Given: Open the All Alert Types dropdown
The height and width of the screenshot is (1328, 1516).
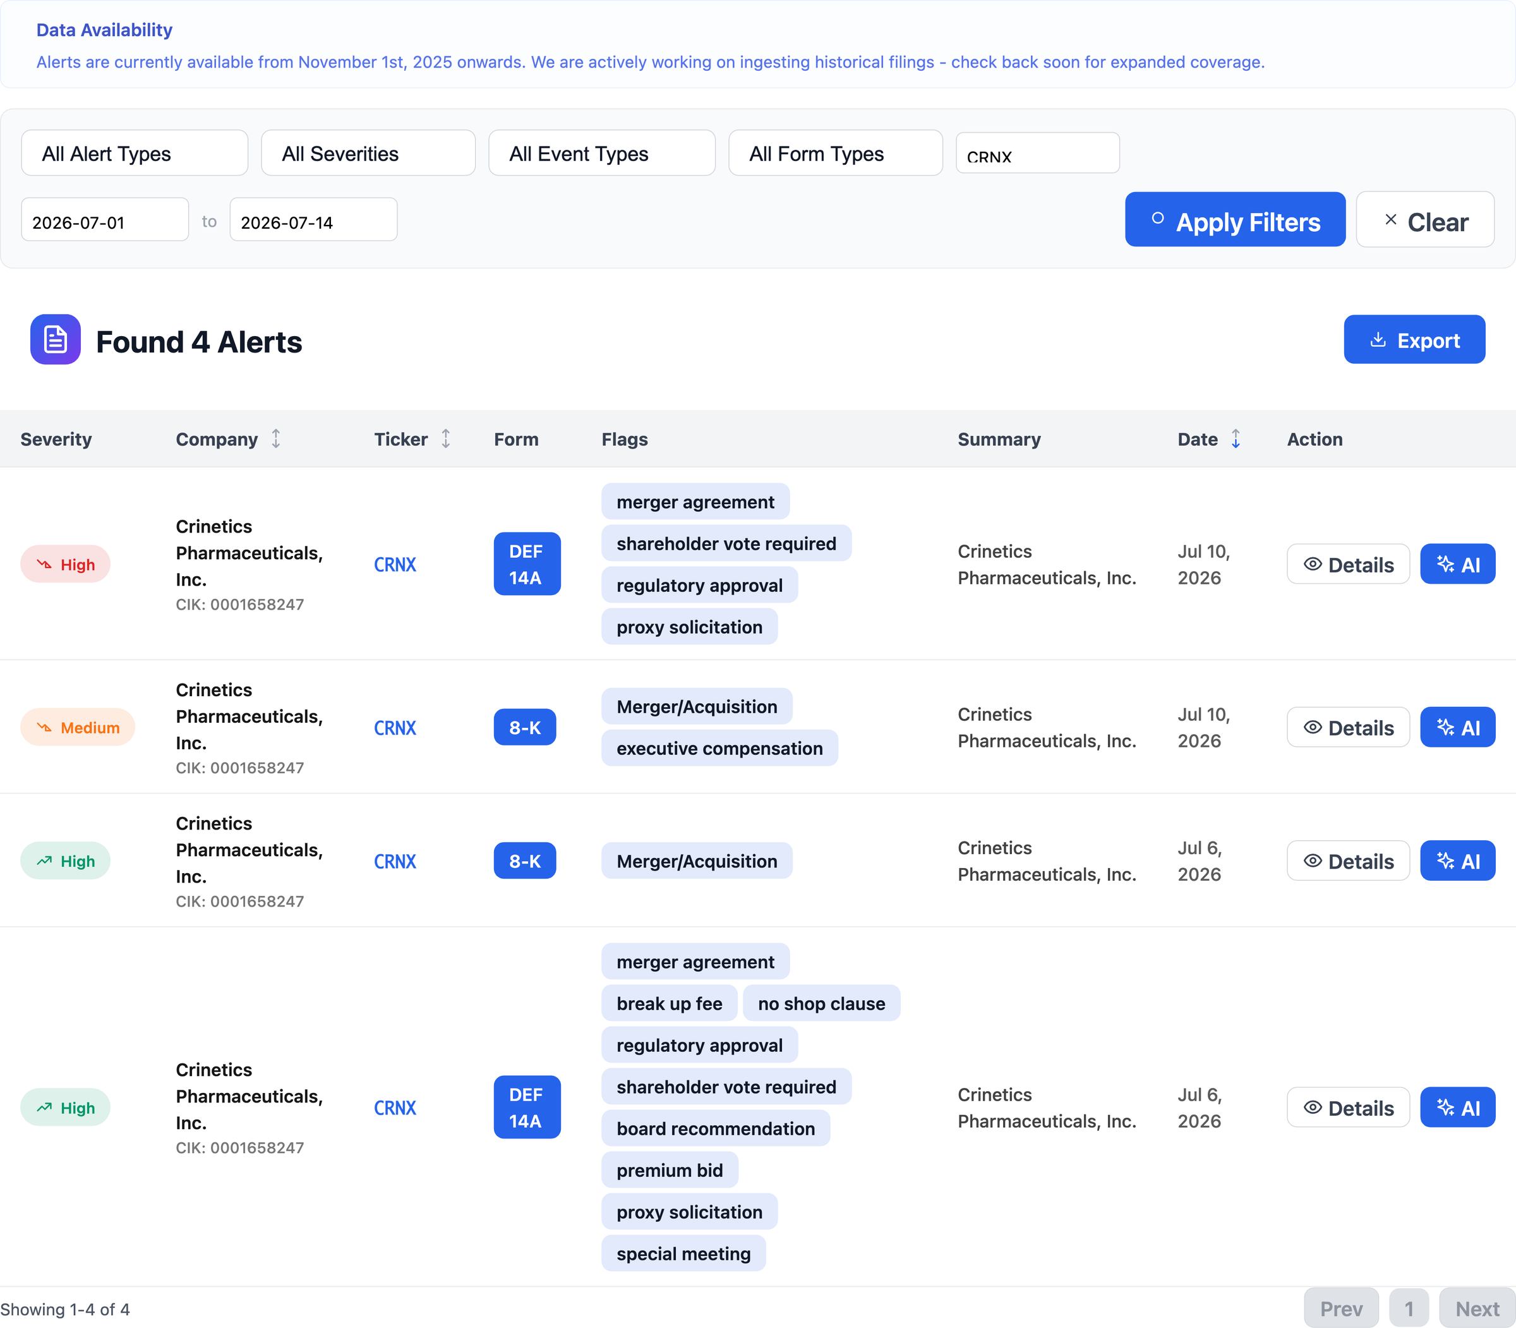Looking at the screenshot, I should coord(134,154).
